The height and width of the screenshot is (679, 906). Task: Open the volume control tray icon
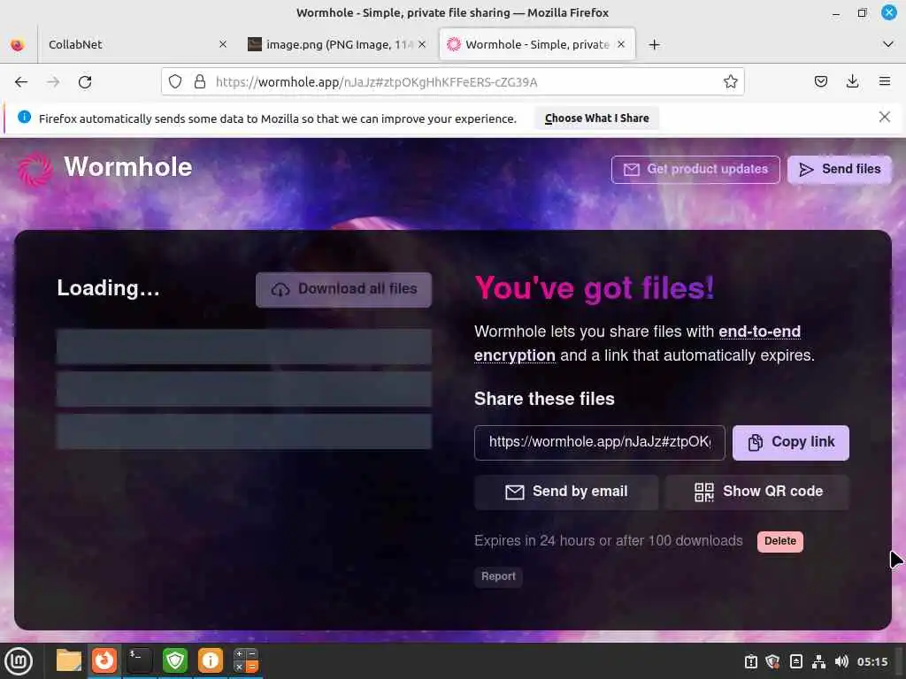(841, 661)
